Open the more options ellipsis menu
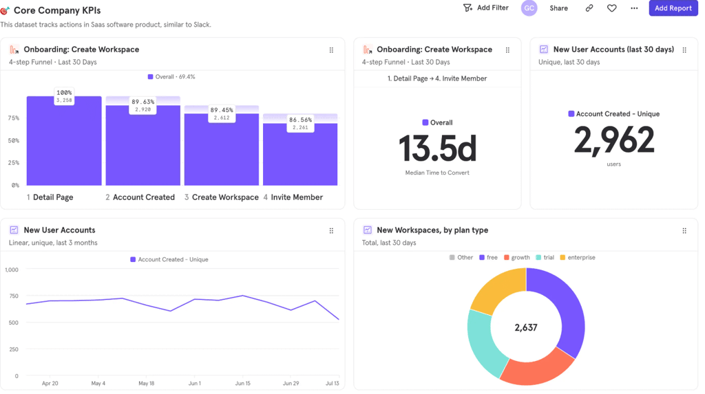Image resolution: width=705 pixels, height=394 pixels. [634, 8]
